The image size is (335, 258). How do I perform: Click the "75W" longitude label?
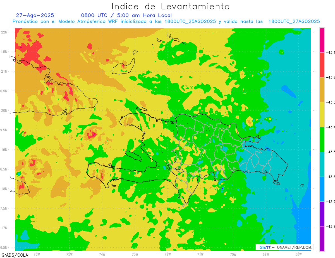tap(70, 254)
